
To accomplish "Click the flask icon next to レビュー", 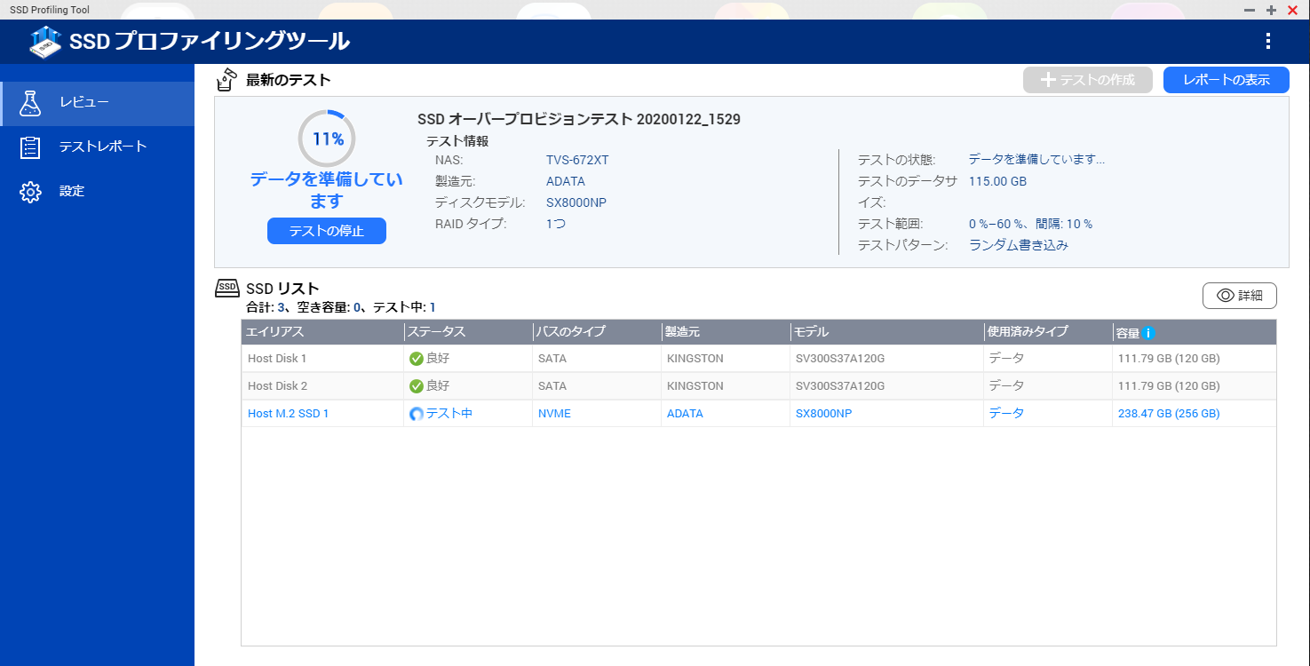I will pyautogui.click(x=31, y=103).
